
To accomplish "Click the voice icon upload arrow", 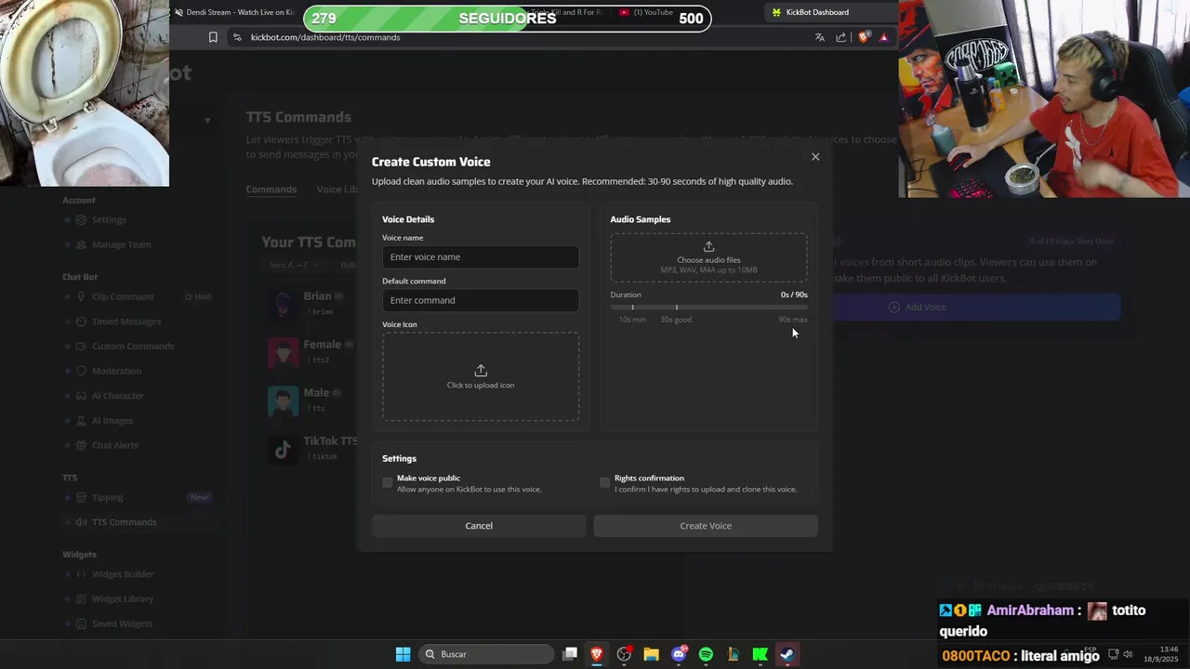I will 481,371.
